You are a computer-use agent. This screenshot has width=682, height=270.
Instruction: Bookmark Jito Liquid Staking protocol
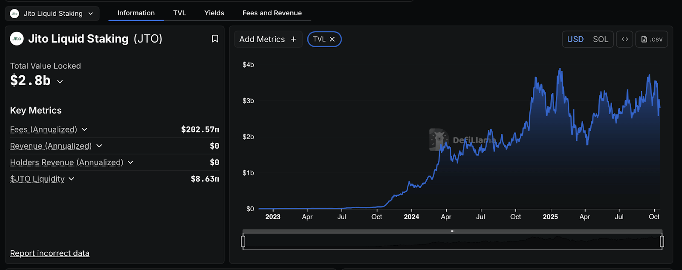pos(215,39)
